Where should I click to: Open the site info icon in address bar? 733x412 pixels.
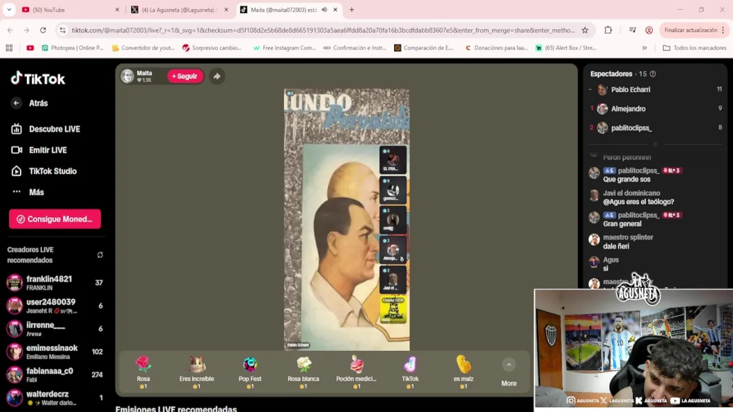(63, 30)
